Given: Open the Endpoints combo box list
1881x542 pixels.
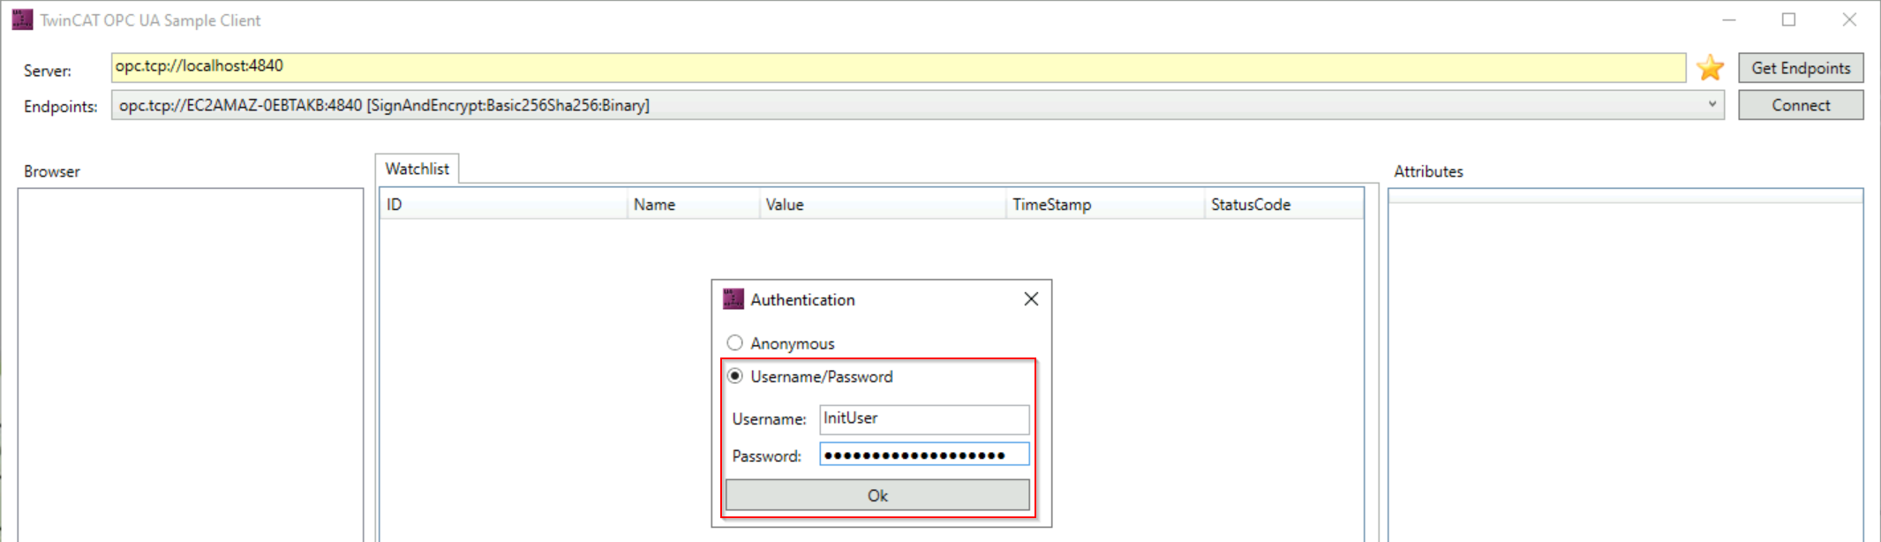Looking at the screenshot, I should pyautogui.click(x=917, y=105).
